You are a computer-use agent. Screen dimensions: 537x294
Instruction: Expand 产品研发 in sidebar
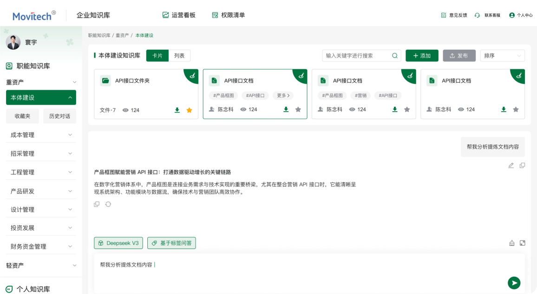[41, 191]
